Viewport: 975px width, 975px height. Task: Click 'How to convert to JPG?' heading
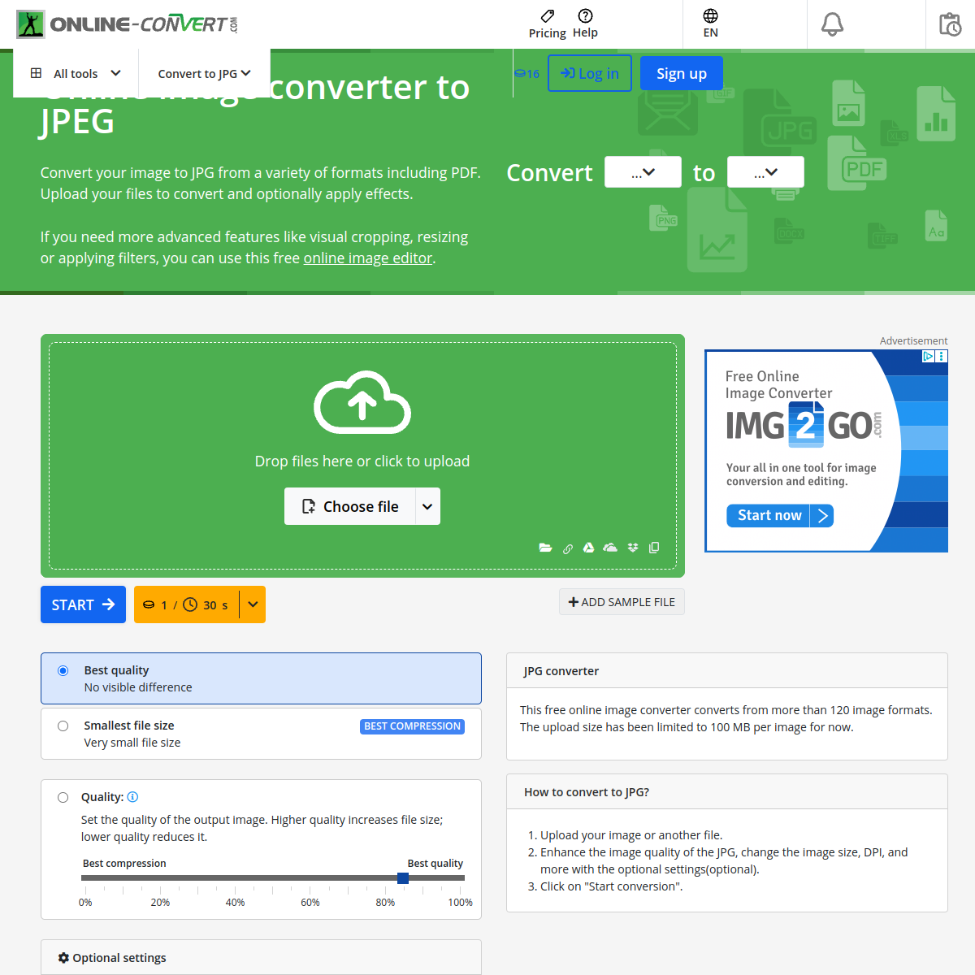587,792
